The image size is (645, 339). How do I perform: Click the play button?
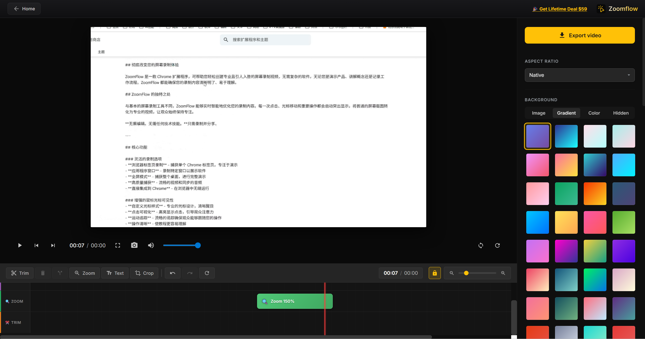20,245
